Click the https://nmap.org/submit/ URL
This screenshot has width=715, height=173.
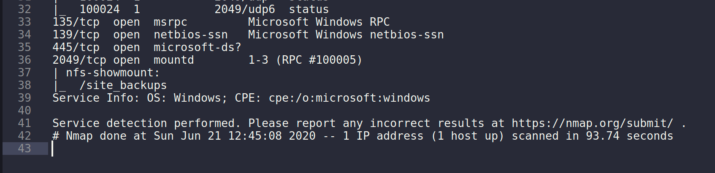pyautogui.click(x=592, y=123)
